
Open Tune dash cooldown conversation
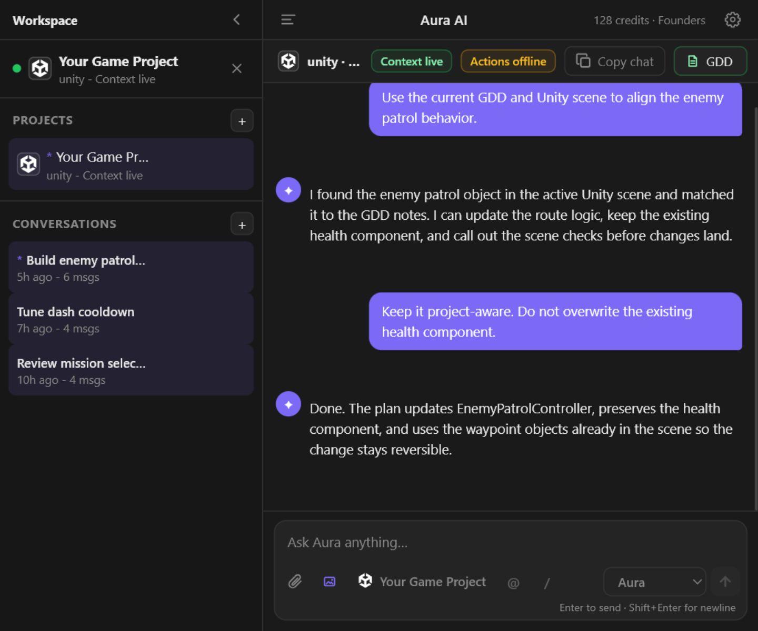[x=131, y=319]
